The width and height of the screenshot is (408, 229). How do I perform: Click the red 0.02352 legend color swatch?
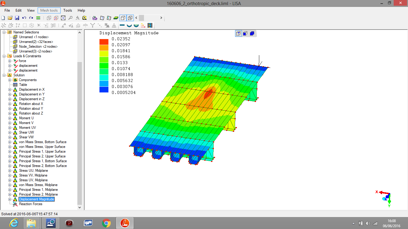[104, 42]
